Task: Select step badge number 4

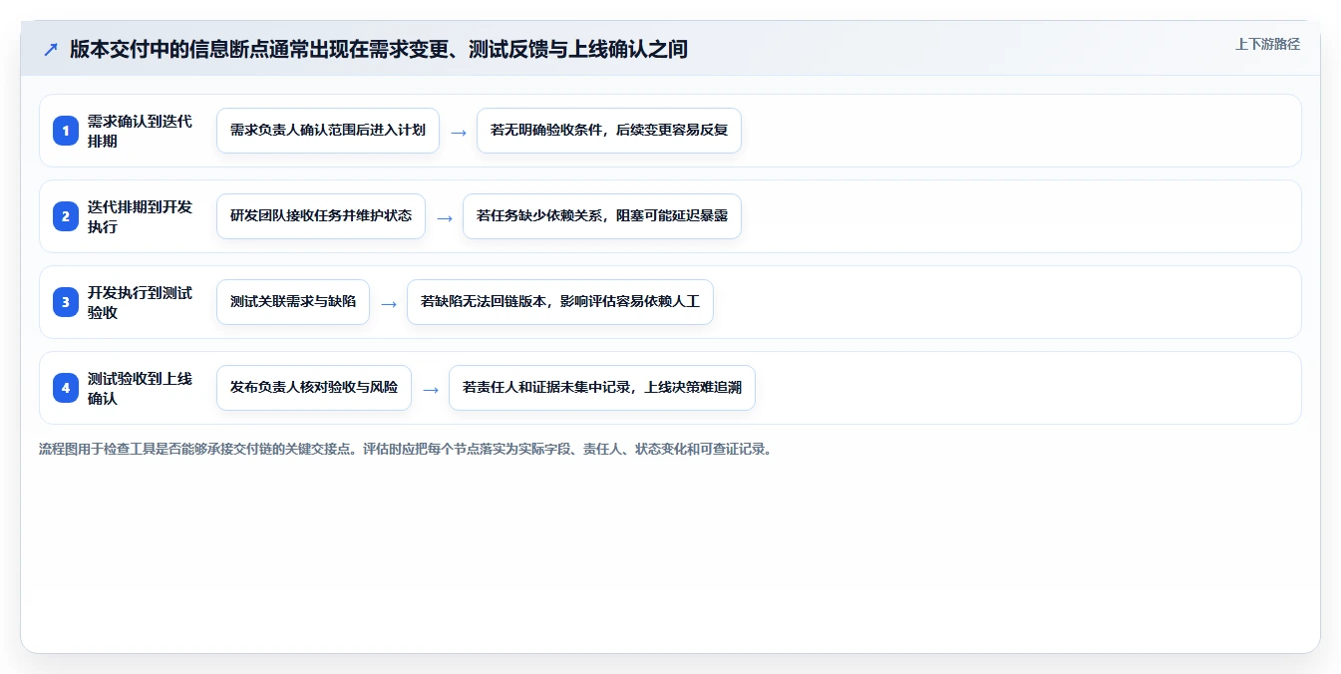Action: point(66,388)
